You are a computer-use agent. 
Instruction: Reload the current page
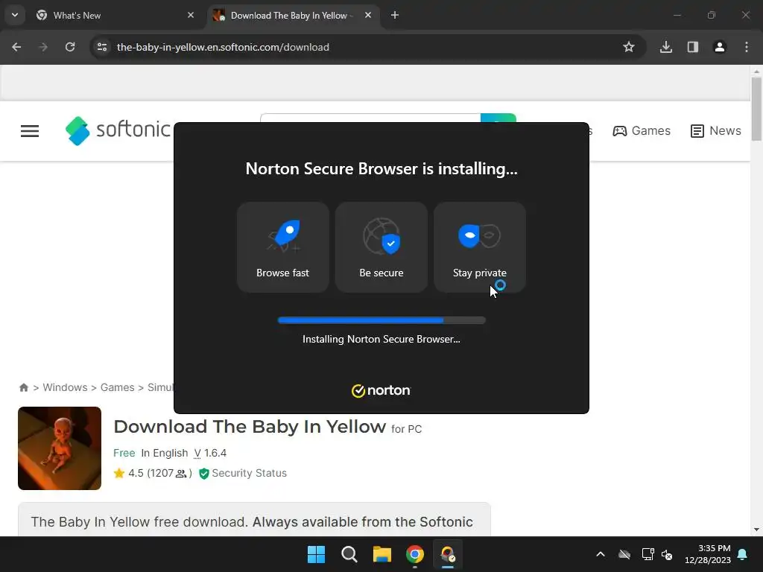pos(70,47)
